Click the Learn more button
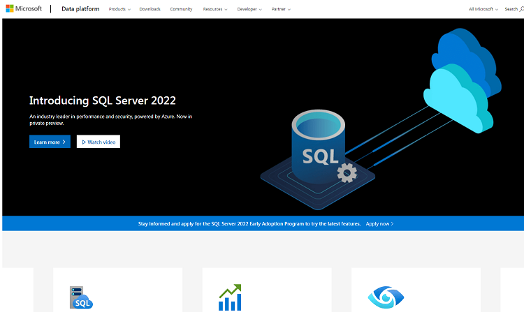524x312 pixels. tap(50, 142)
